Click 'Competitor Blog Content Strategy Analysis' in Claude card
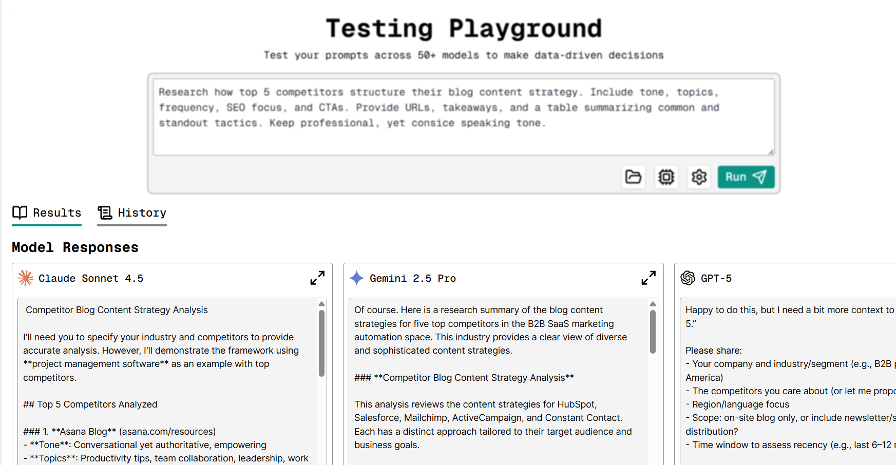The image size is (896, 465). pos(117,310)
